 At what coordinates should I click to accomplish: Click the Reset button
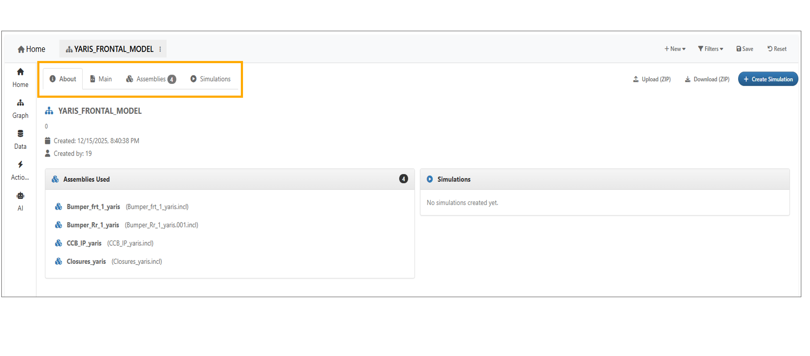777,49
